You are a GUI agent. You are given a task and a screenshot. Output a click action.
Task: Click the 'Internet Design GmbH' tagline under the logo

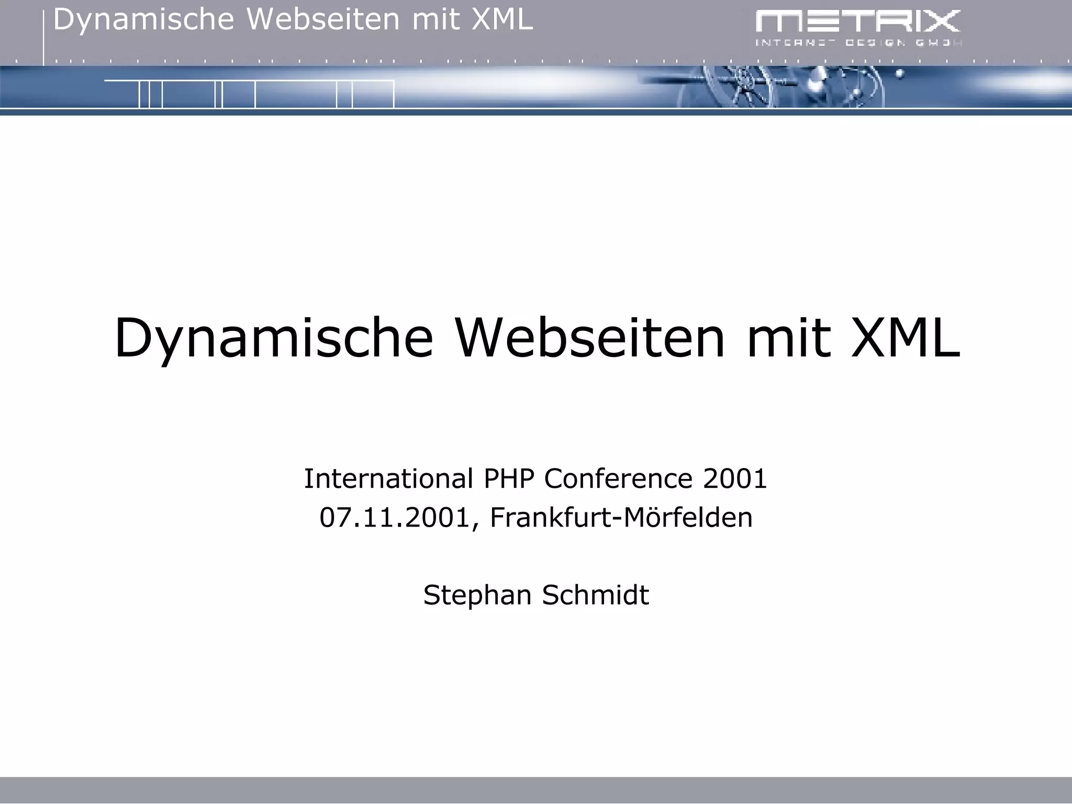click(858, 43)
